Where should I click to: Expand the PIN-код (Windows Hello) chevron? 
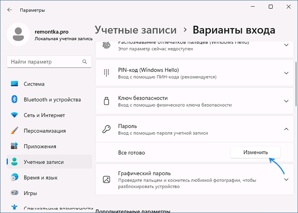(x=286, y=73)
